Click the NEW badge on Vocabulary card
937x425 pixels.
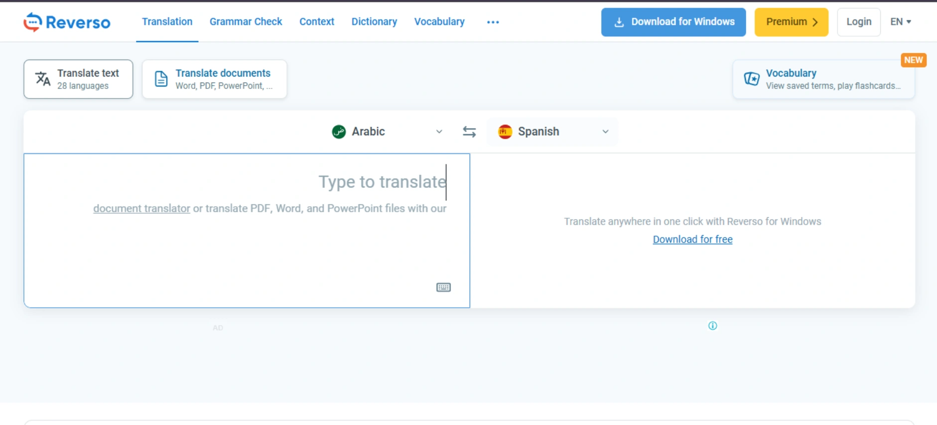(913, 60)
